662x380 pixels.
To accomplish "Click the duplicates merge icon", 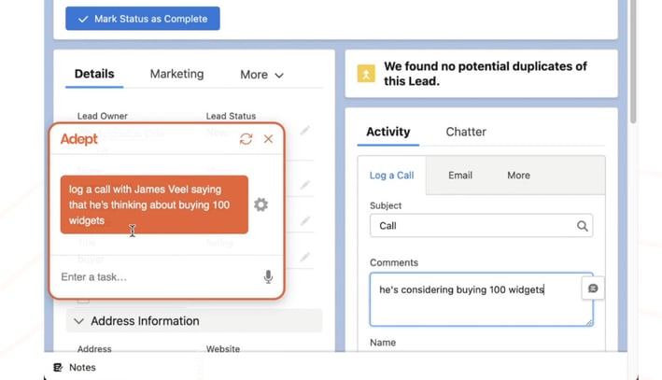I will click(366, 74).
